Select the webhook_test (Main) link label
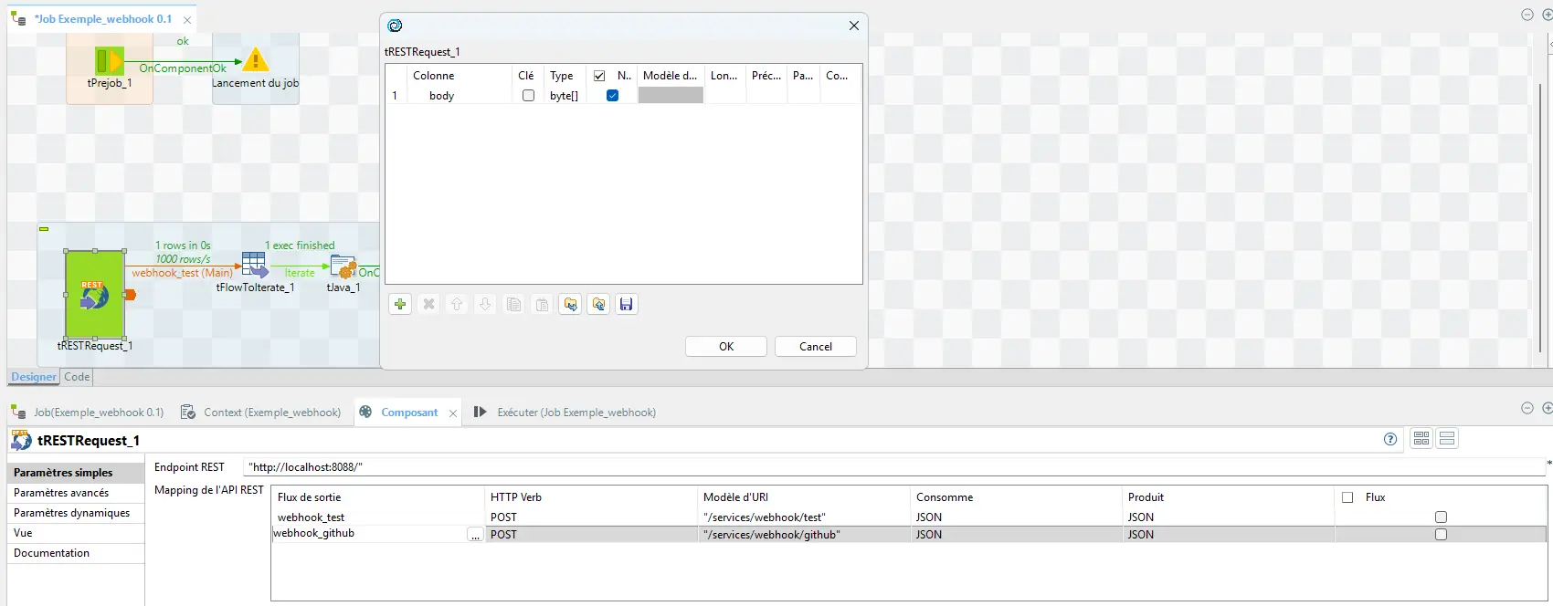 pos(182,273)
